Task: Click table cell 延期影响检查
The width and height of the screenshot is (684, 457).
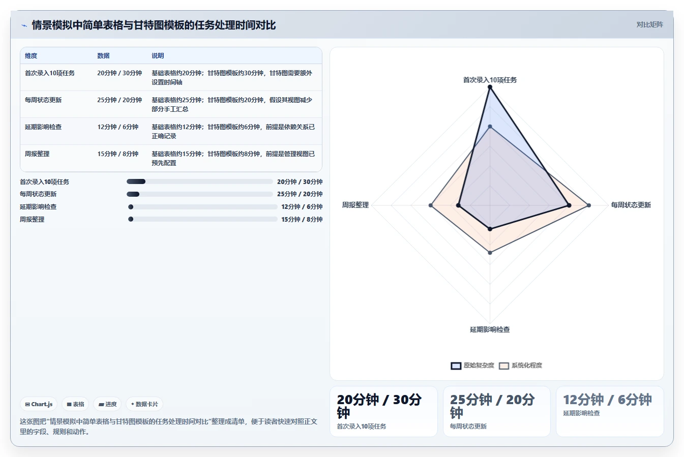Action: pos(43,127)
